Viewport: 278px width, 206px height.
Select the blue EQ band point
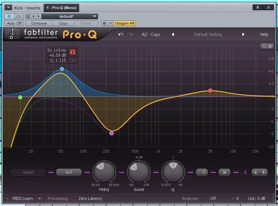point(62,69)
